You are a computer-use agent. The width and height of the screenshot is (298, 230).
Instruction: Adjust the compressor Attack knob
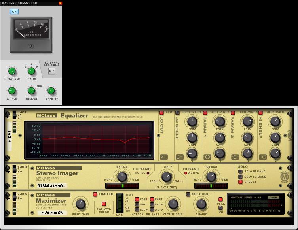12,91
